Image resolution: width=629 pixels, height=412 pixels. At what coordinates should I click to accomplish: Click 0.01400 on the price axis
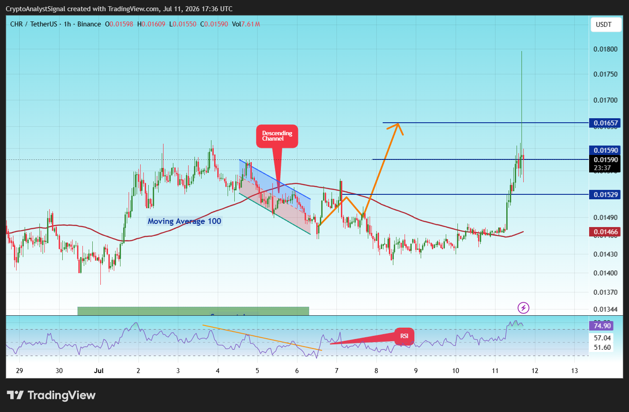point(606,273)
